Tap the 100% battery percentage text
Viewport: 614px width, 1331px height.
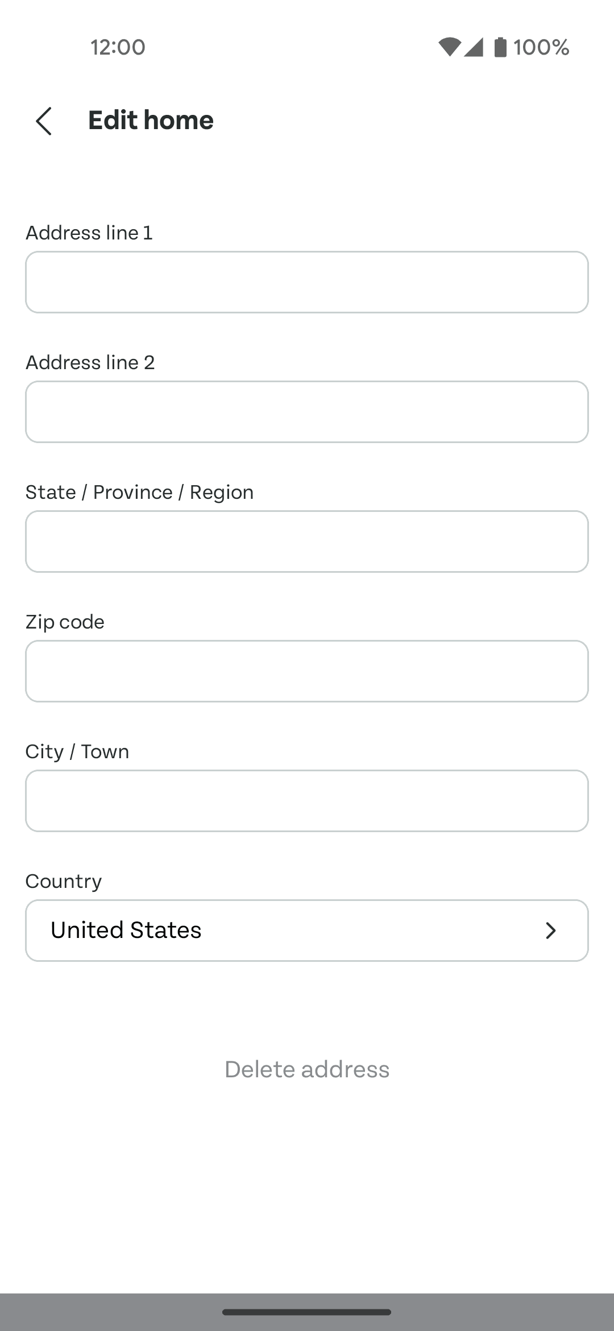[541, 47]
